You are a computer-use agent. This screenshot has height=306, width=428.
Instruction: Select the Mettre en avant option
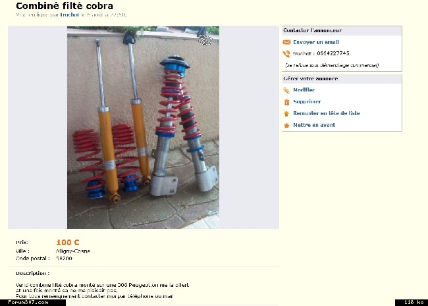click(x=314, y=125)
